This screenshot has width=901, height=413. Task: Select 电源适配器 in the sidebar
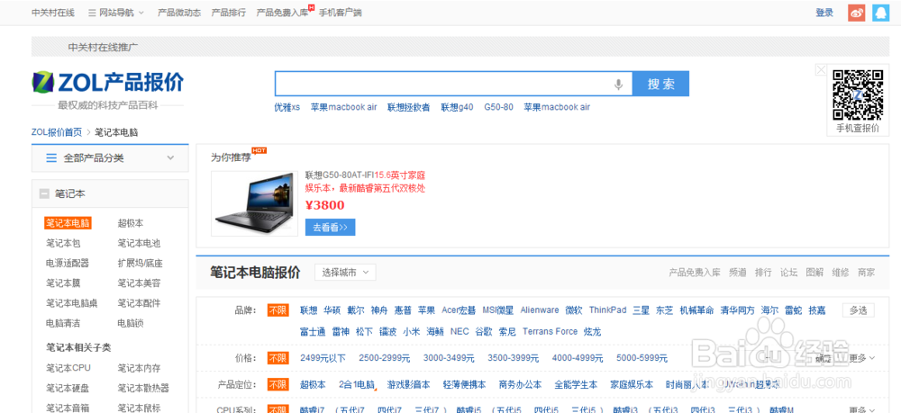pos(68,264)
